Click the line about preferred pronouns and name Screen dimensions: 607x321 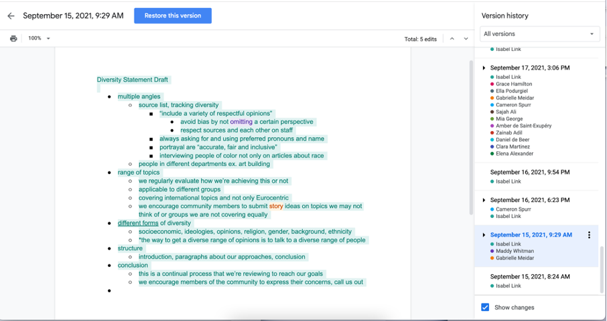tap(242, 138)
